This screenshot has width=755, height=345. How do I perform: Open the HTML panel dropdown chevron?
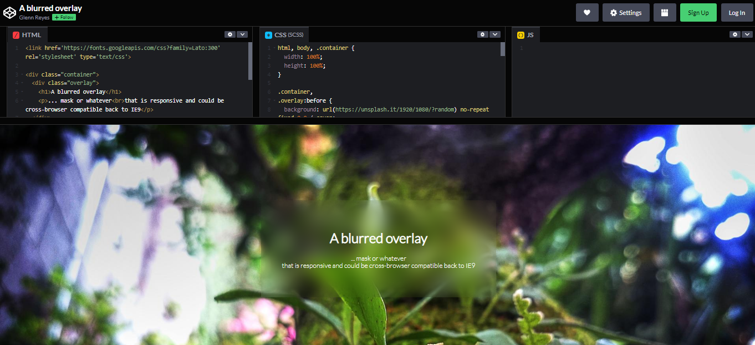243,34
